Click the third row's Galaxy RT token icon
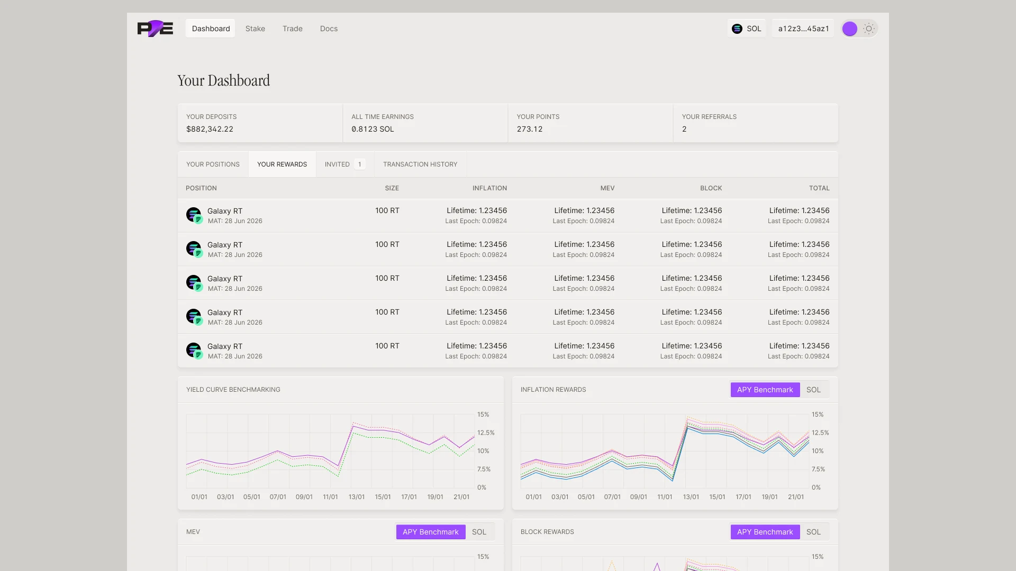 [194, 283]
